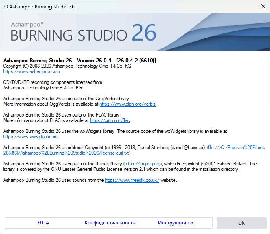Viewport: 270px width, 234px height.
Task: Open the EULA link
Action: point(43,223)
